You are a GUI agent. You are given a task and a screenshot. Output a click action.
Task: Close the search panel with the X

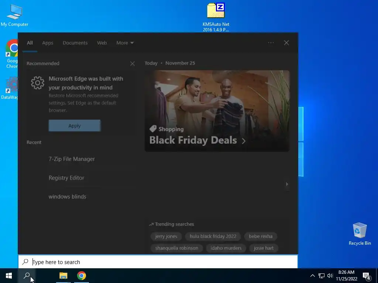click(286, 43)
